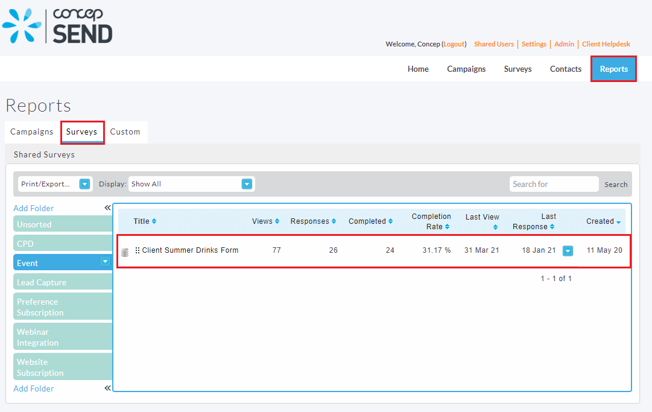
Task: Click the Logout link
Action: coord(454,44)
